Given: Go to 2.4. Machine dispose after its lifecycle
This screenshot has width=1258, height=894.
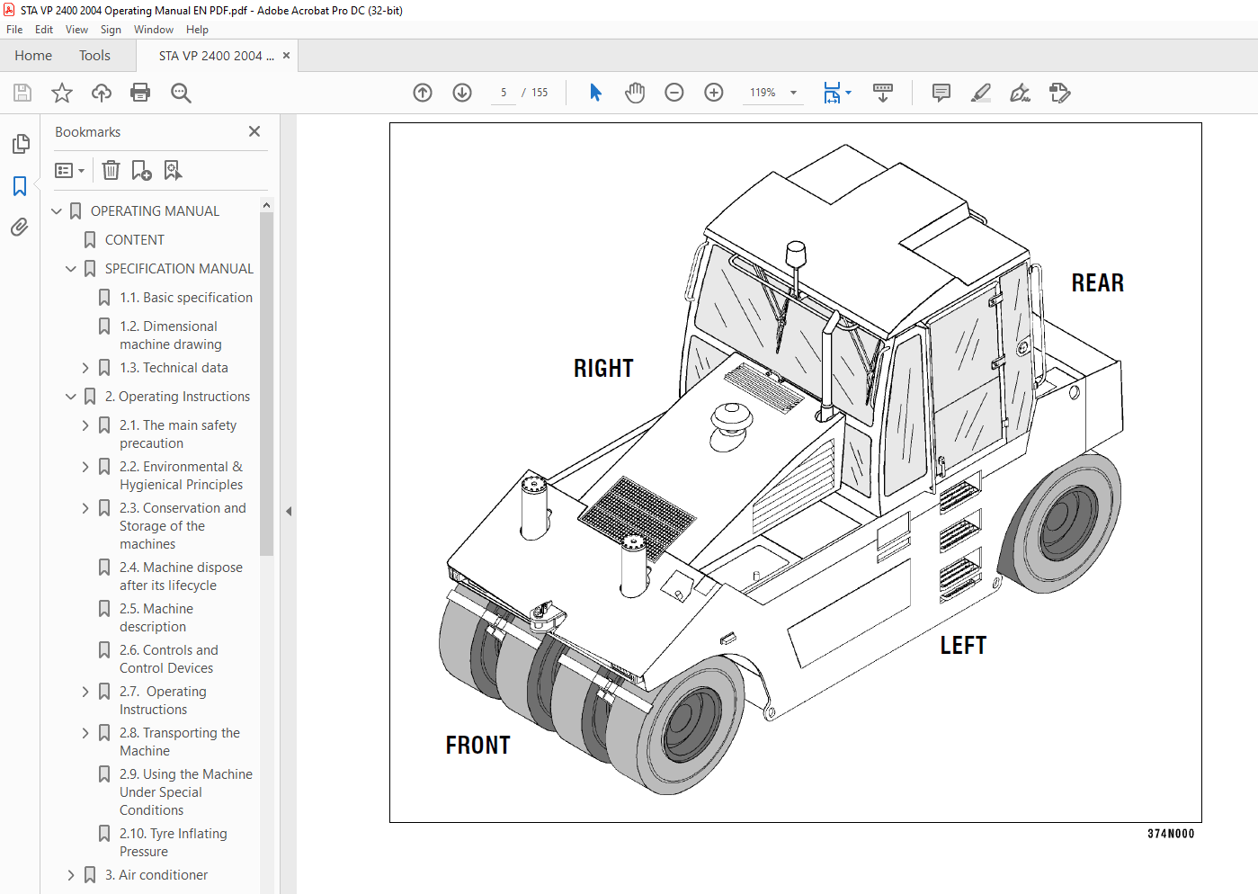Looking at the screenshot, I should [x=181, y=577].
